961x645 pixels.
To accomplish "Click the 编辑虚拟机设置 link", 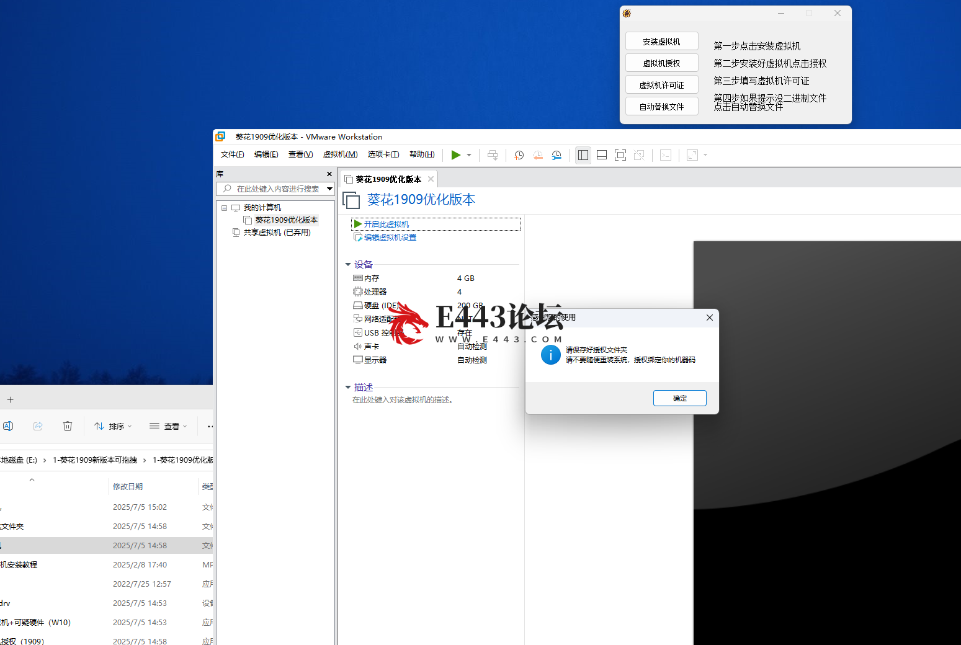I will [390, 238].
